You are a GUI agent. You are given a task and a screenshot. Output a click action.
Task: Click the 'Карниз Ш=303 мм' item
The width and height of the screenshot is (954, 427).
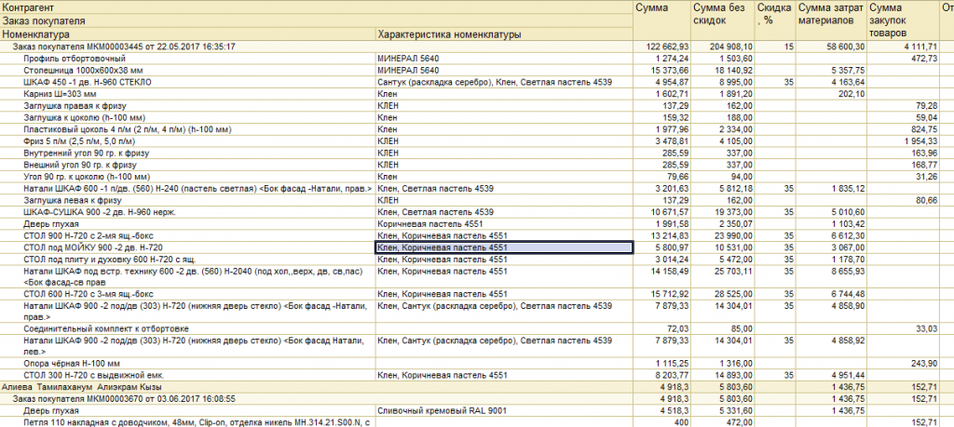59,94
